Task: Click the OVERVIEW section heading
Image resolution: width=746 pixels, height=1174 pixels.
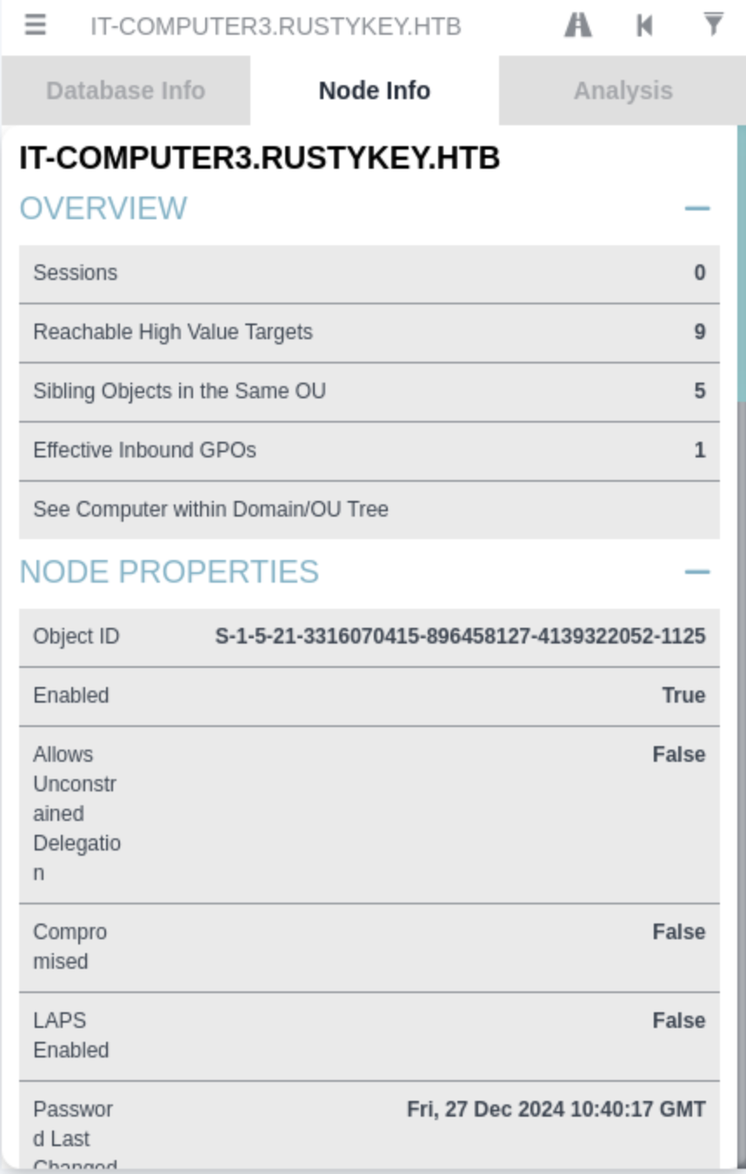Action: click(x=103, y=209)
